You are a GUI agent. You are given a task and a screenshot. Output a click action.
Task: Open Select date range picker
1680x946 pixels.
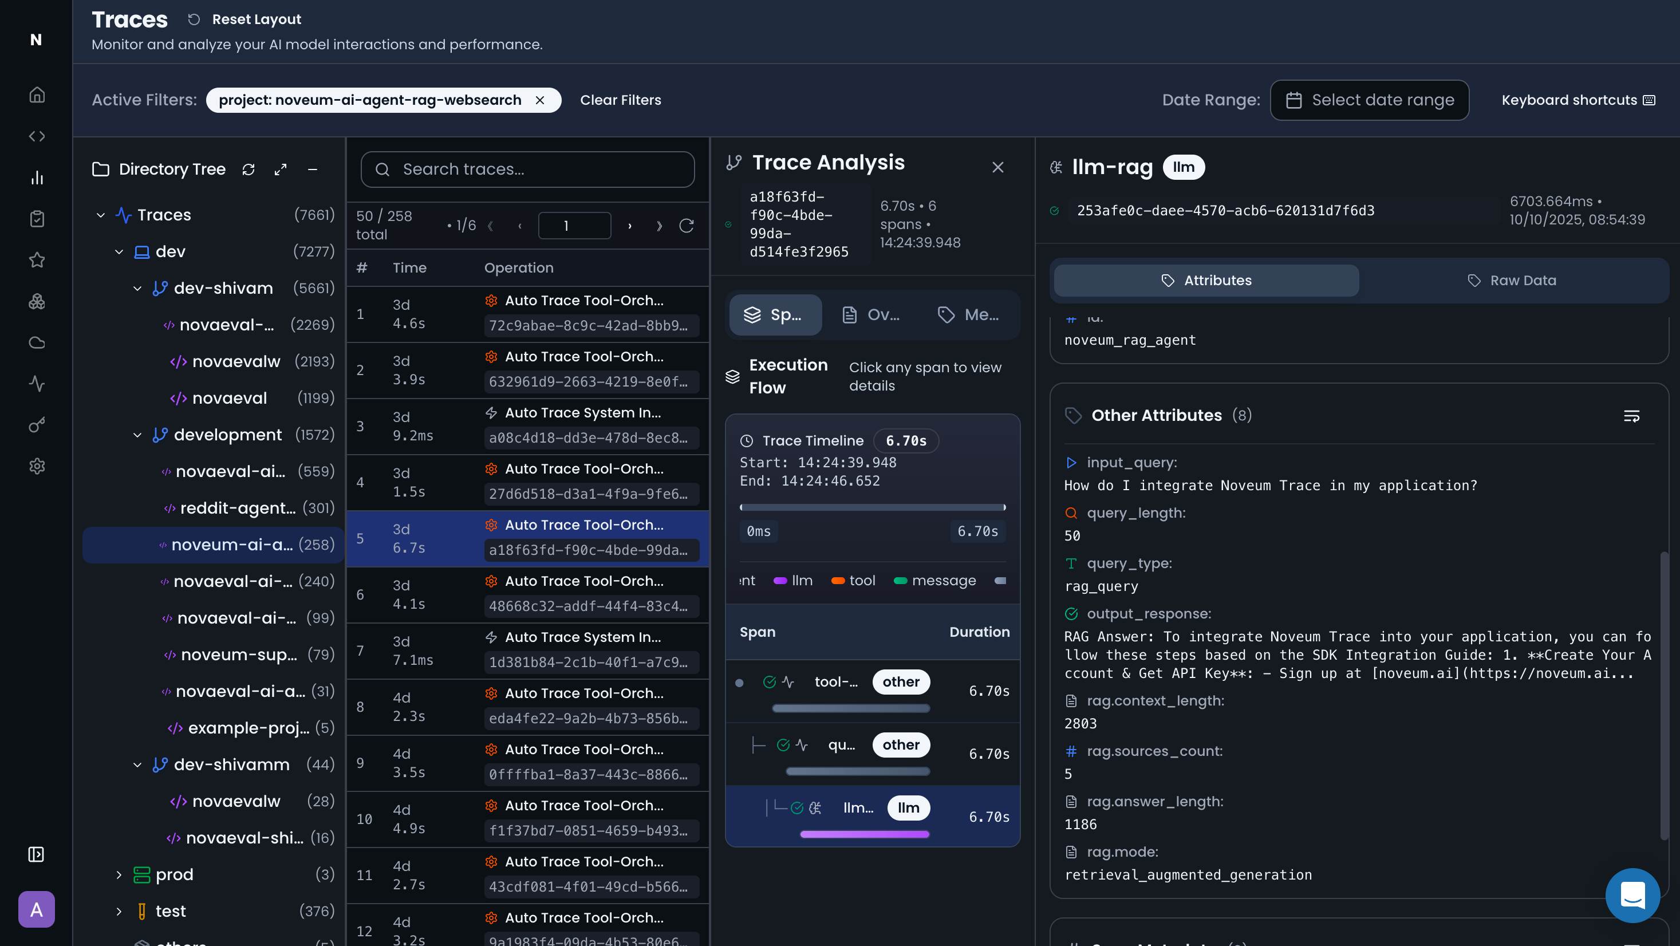[1369, 100]
